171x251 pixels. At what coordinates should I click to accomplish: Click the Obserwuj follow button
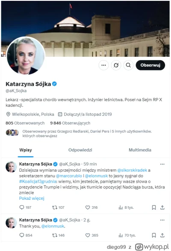click(x=150, y=65)
